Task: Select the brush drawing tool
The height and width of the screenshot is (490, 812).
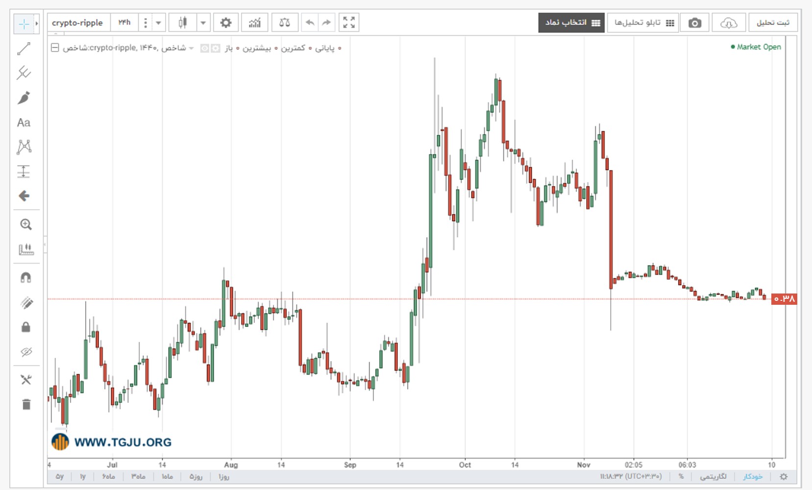Action: coord(24,98)
